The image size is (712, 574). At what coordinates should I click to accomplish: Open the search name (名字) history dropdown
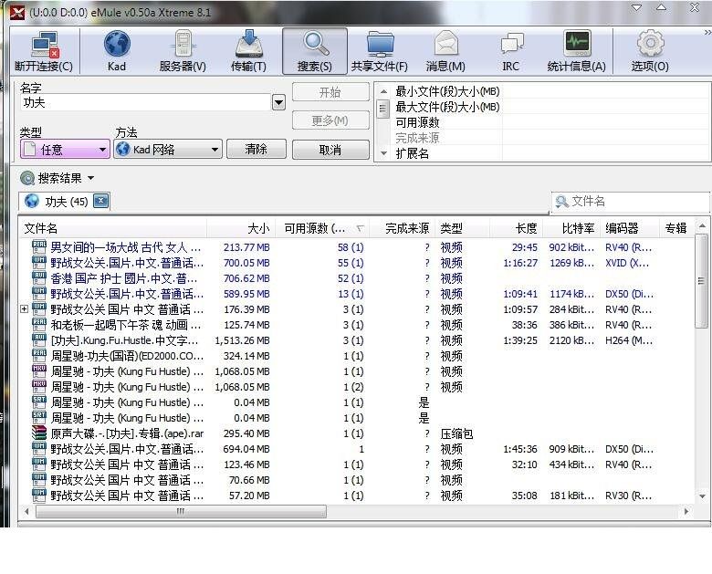click(278, 102)
